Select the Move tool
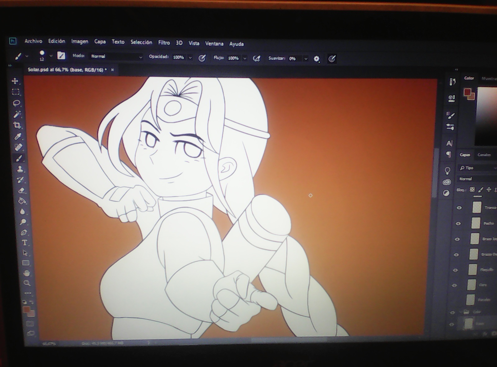The width and height of the screenshot is (497, 367). [x=15, y=81]
